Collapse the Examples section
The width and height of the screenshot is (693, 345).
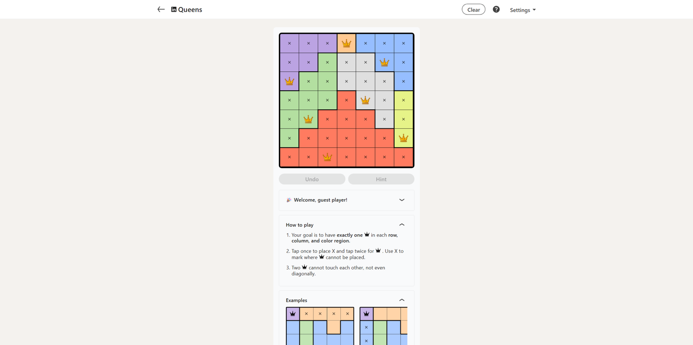point(402,300)
